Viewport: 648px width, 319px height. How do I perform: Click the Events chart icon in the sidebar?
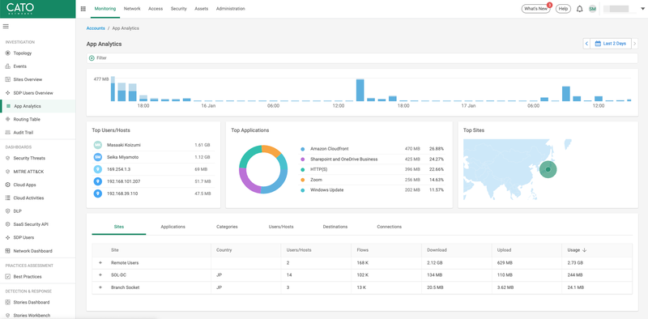point(8,66)
